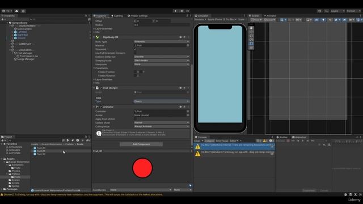
Task: Open the Layers dropdown in top toolbar
Action: [x=337, y=11]
